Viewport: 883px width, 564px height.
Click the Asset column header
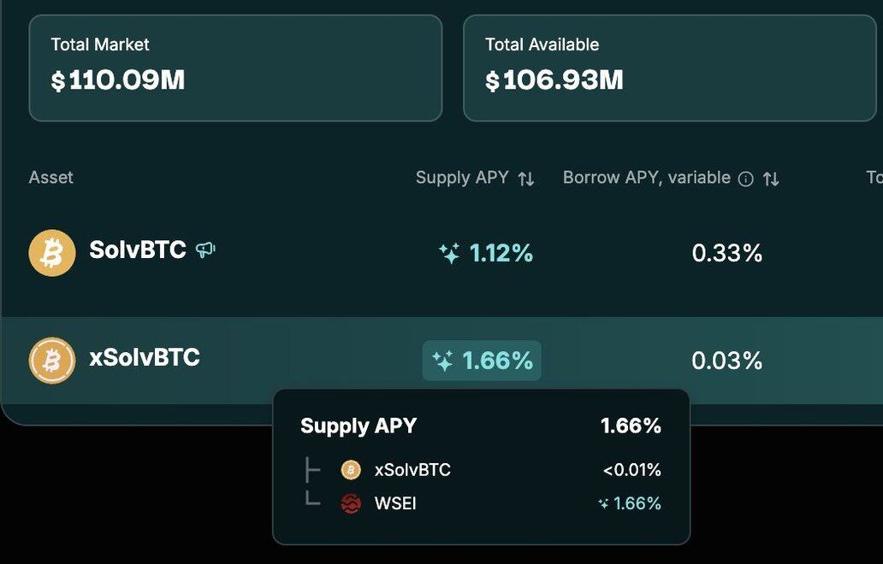pos(50,178)
